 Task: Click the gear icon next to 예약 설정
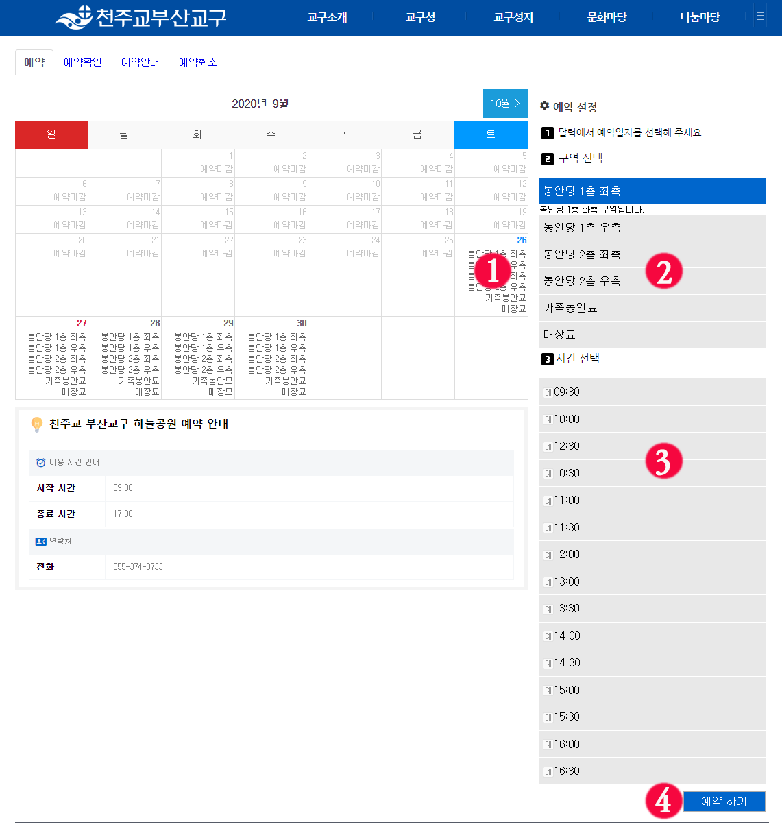[545, 106]
